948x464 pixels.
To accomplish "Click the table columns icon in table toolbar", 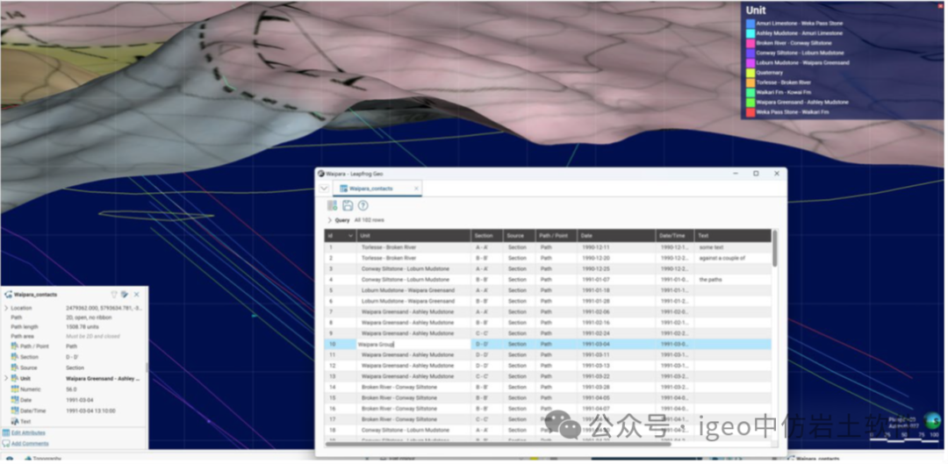I will [333, 205].
